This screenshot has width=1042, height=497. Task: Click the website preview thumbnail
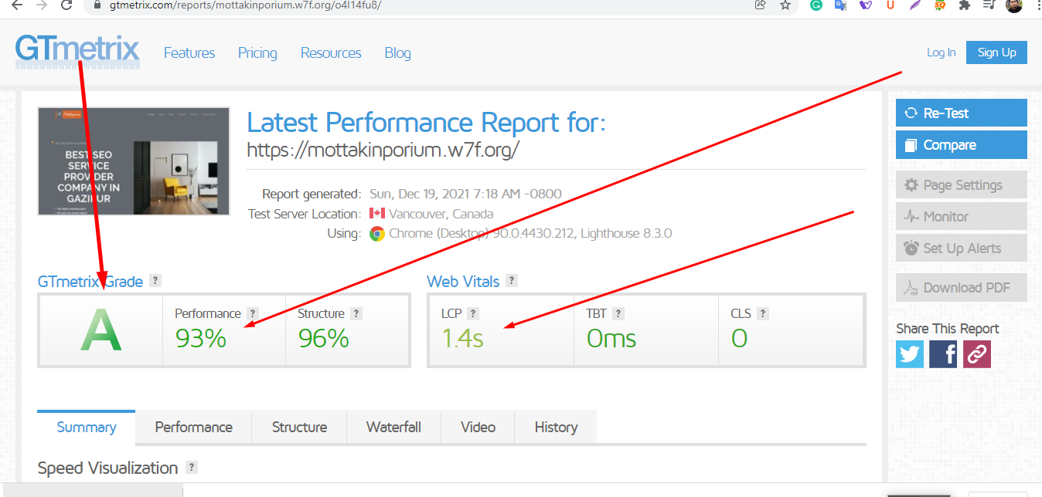click(x=133, y=161)
